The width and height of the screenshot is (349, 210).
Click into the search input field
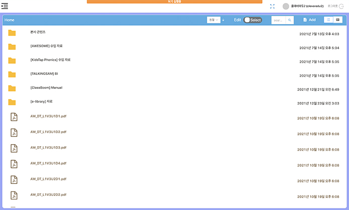(x=278, y=20)
